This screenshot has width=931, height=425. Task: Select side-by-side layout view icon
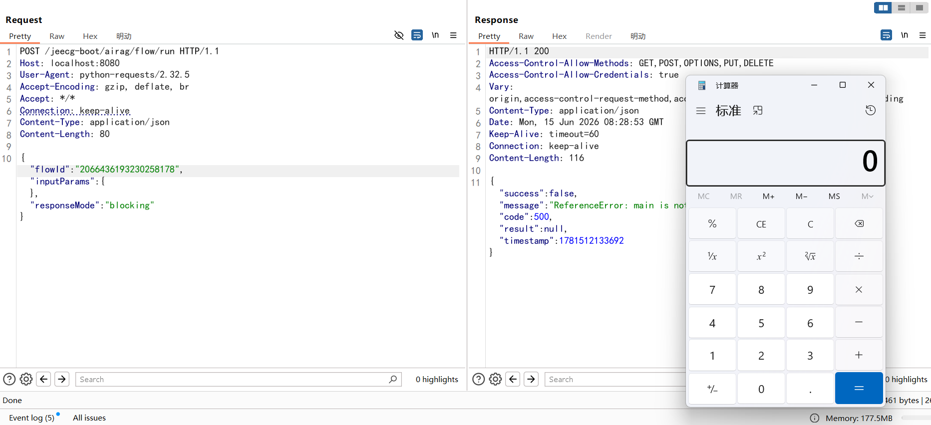click(883, 7)
